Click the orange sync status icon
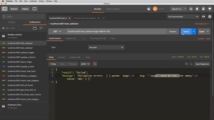This screenshot has height=120, width=214. pyautogui.click(x=155, y=9)
